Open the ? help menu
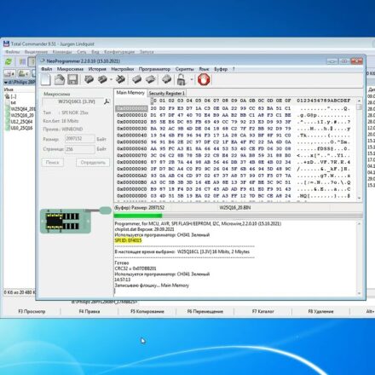Screen dimensions: 375x375 point(234,69)
